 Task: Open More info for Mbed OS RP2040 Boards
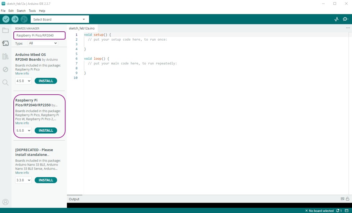coord(22,73)
